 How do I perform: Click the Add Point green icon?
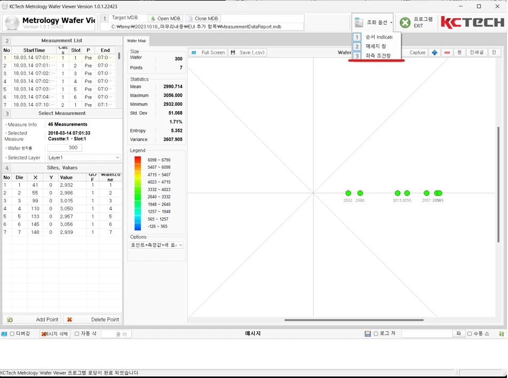(10, 320)
